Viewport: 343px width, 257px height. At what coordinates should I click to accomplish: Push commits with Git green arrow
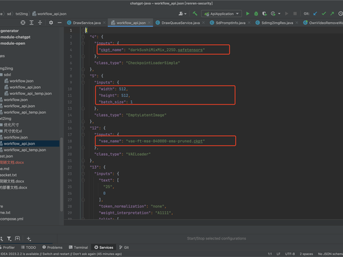[x=332, y=13]
